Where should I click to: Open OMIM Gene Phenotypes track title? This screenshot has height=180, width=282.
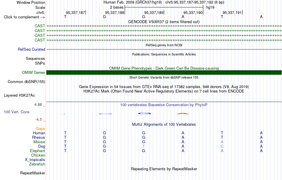point(164,68)
